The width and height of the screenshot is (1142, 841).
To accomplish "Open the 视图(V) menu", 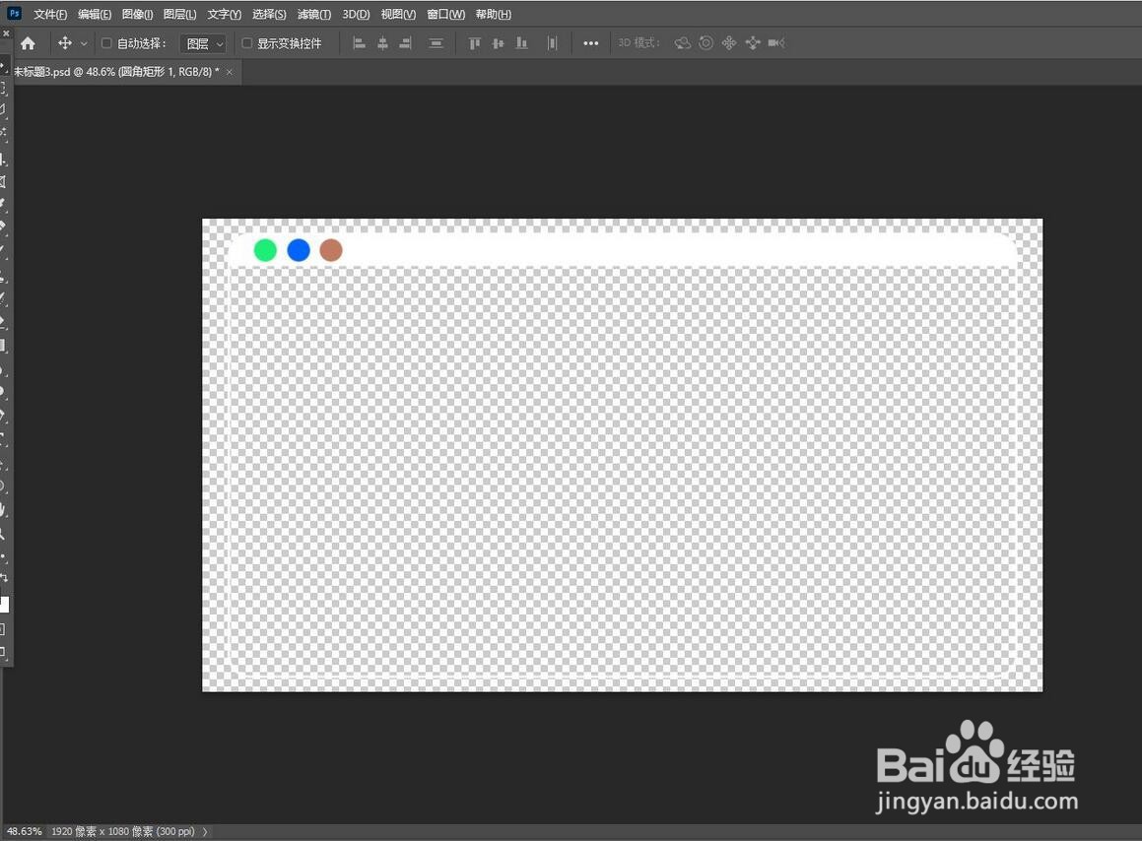I will pos(398,14).
